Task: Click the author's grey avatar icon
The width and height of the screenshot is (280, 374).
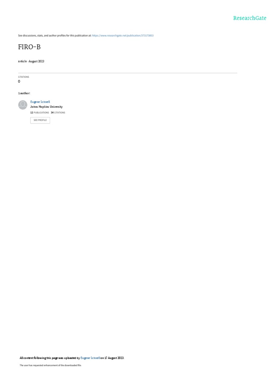Action: pyautogui.click(x=23, y=105)
